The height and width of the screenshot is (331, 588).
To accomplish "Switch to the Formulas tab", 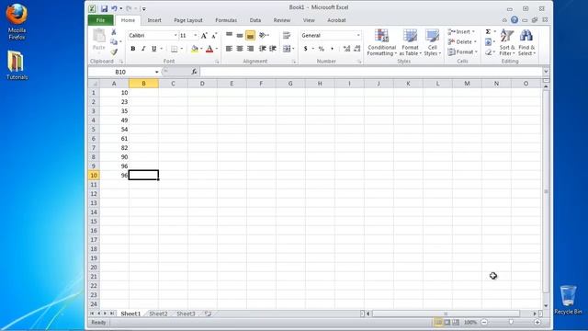I will click(226, 20).
